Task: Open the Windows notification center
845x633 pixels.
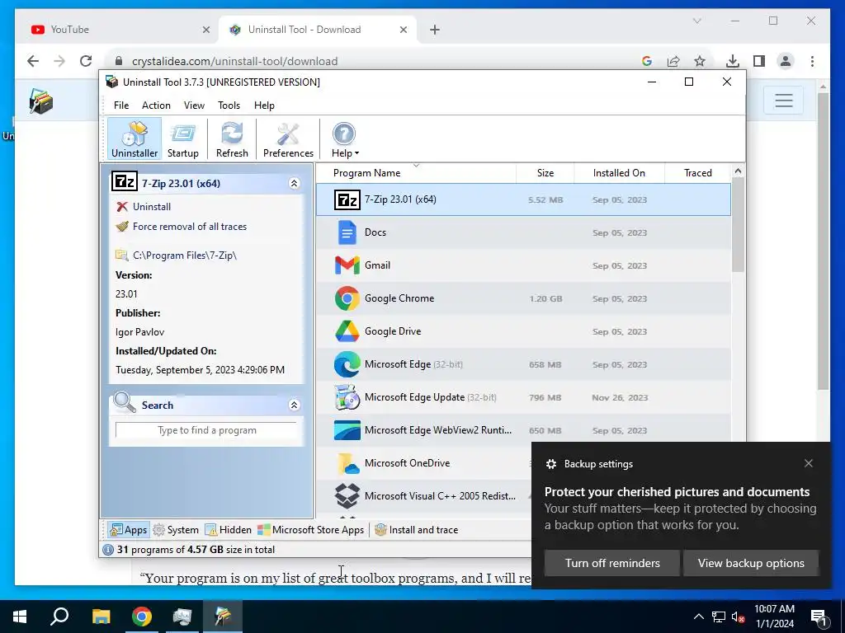Action: pyautogui.click(x=819, y=617)
